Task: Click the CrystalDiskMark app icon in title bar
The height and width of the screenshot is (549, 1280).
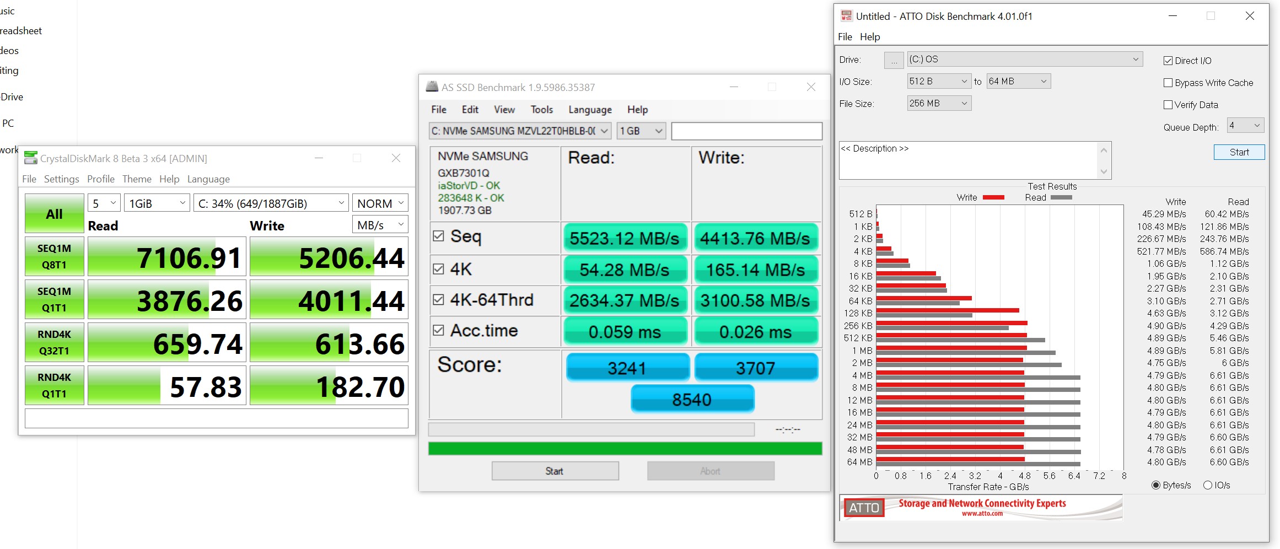Action: 31,158
